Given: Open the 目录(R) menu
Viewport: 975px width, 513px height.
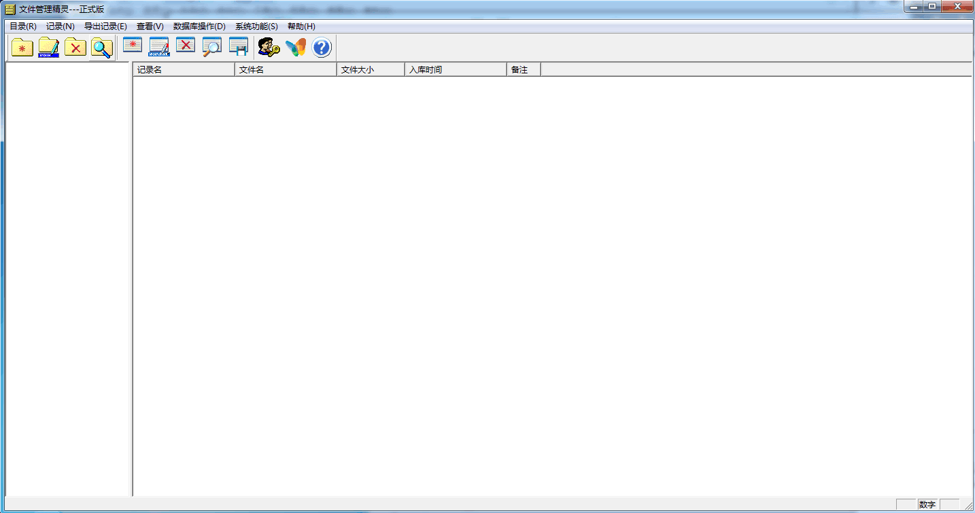Looking at the screenshot, I should (23, 26).
